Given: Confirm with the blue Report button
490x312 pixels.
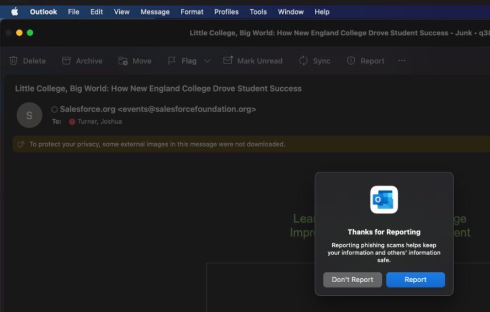Looking at the screenshot, I should click(416, 279).
